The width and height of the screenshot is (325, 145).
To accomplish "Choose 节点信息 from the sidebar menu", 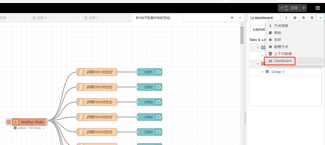I will [295, 26].
